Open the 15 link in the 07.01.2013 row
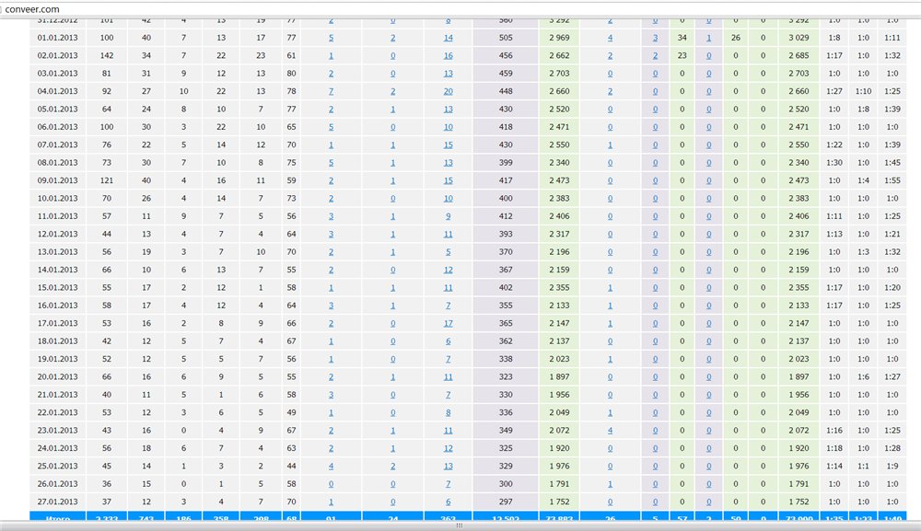The image size is (921, 531). point(449,144)
